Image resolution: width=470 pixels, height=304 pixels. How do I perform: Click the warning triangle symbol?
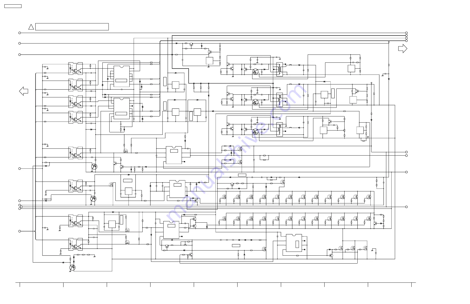pyautogui.click(x=31, y=27)
